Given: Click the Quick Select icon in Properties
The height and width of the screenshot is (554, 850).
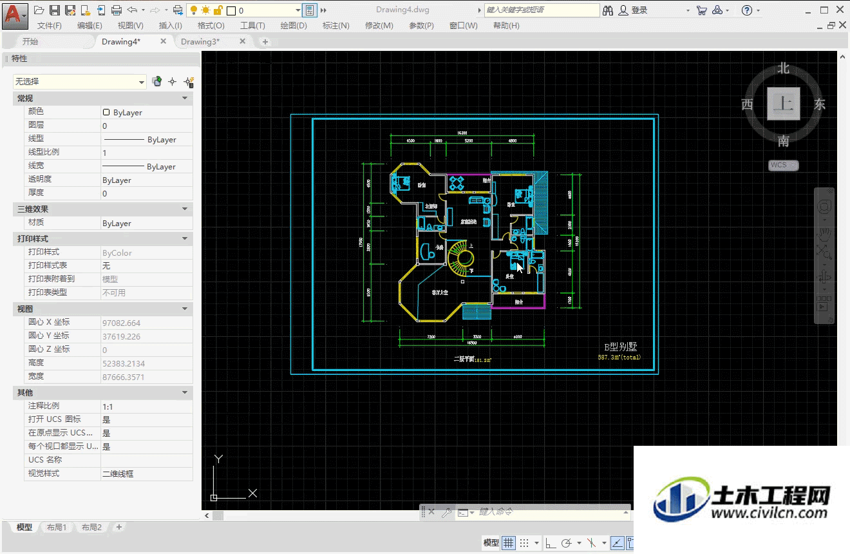Looking at the screenshot, I should [x=189, y=82].
